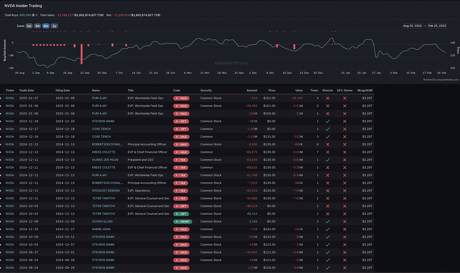Screen dimensions: 460x273
Task: Open the unusualwhales.com credit link
Action: point(441,80)
